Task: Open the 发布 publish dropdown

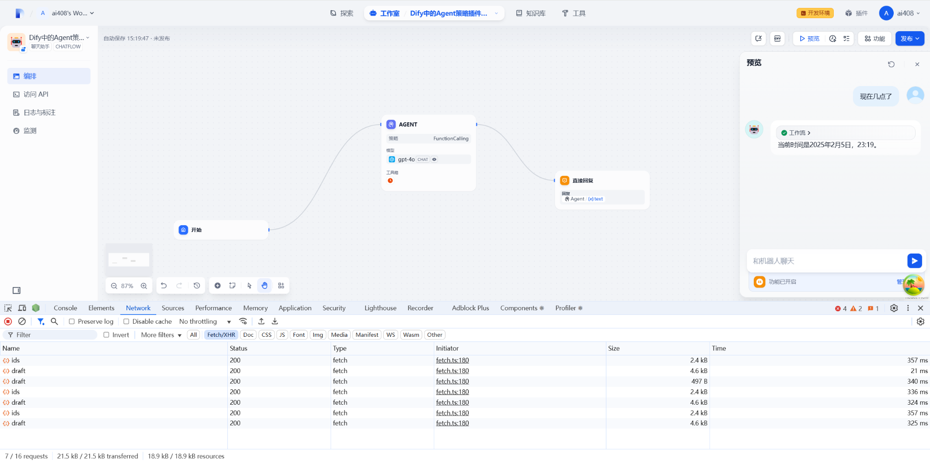Action: tap(910, 39)
